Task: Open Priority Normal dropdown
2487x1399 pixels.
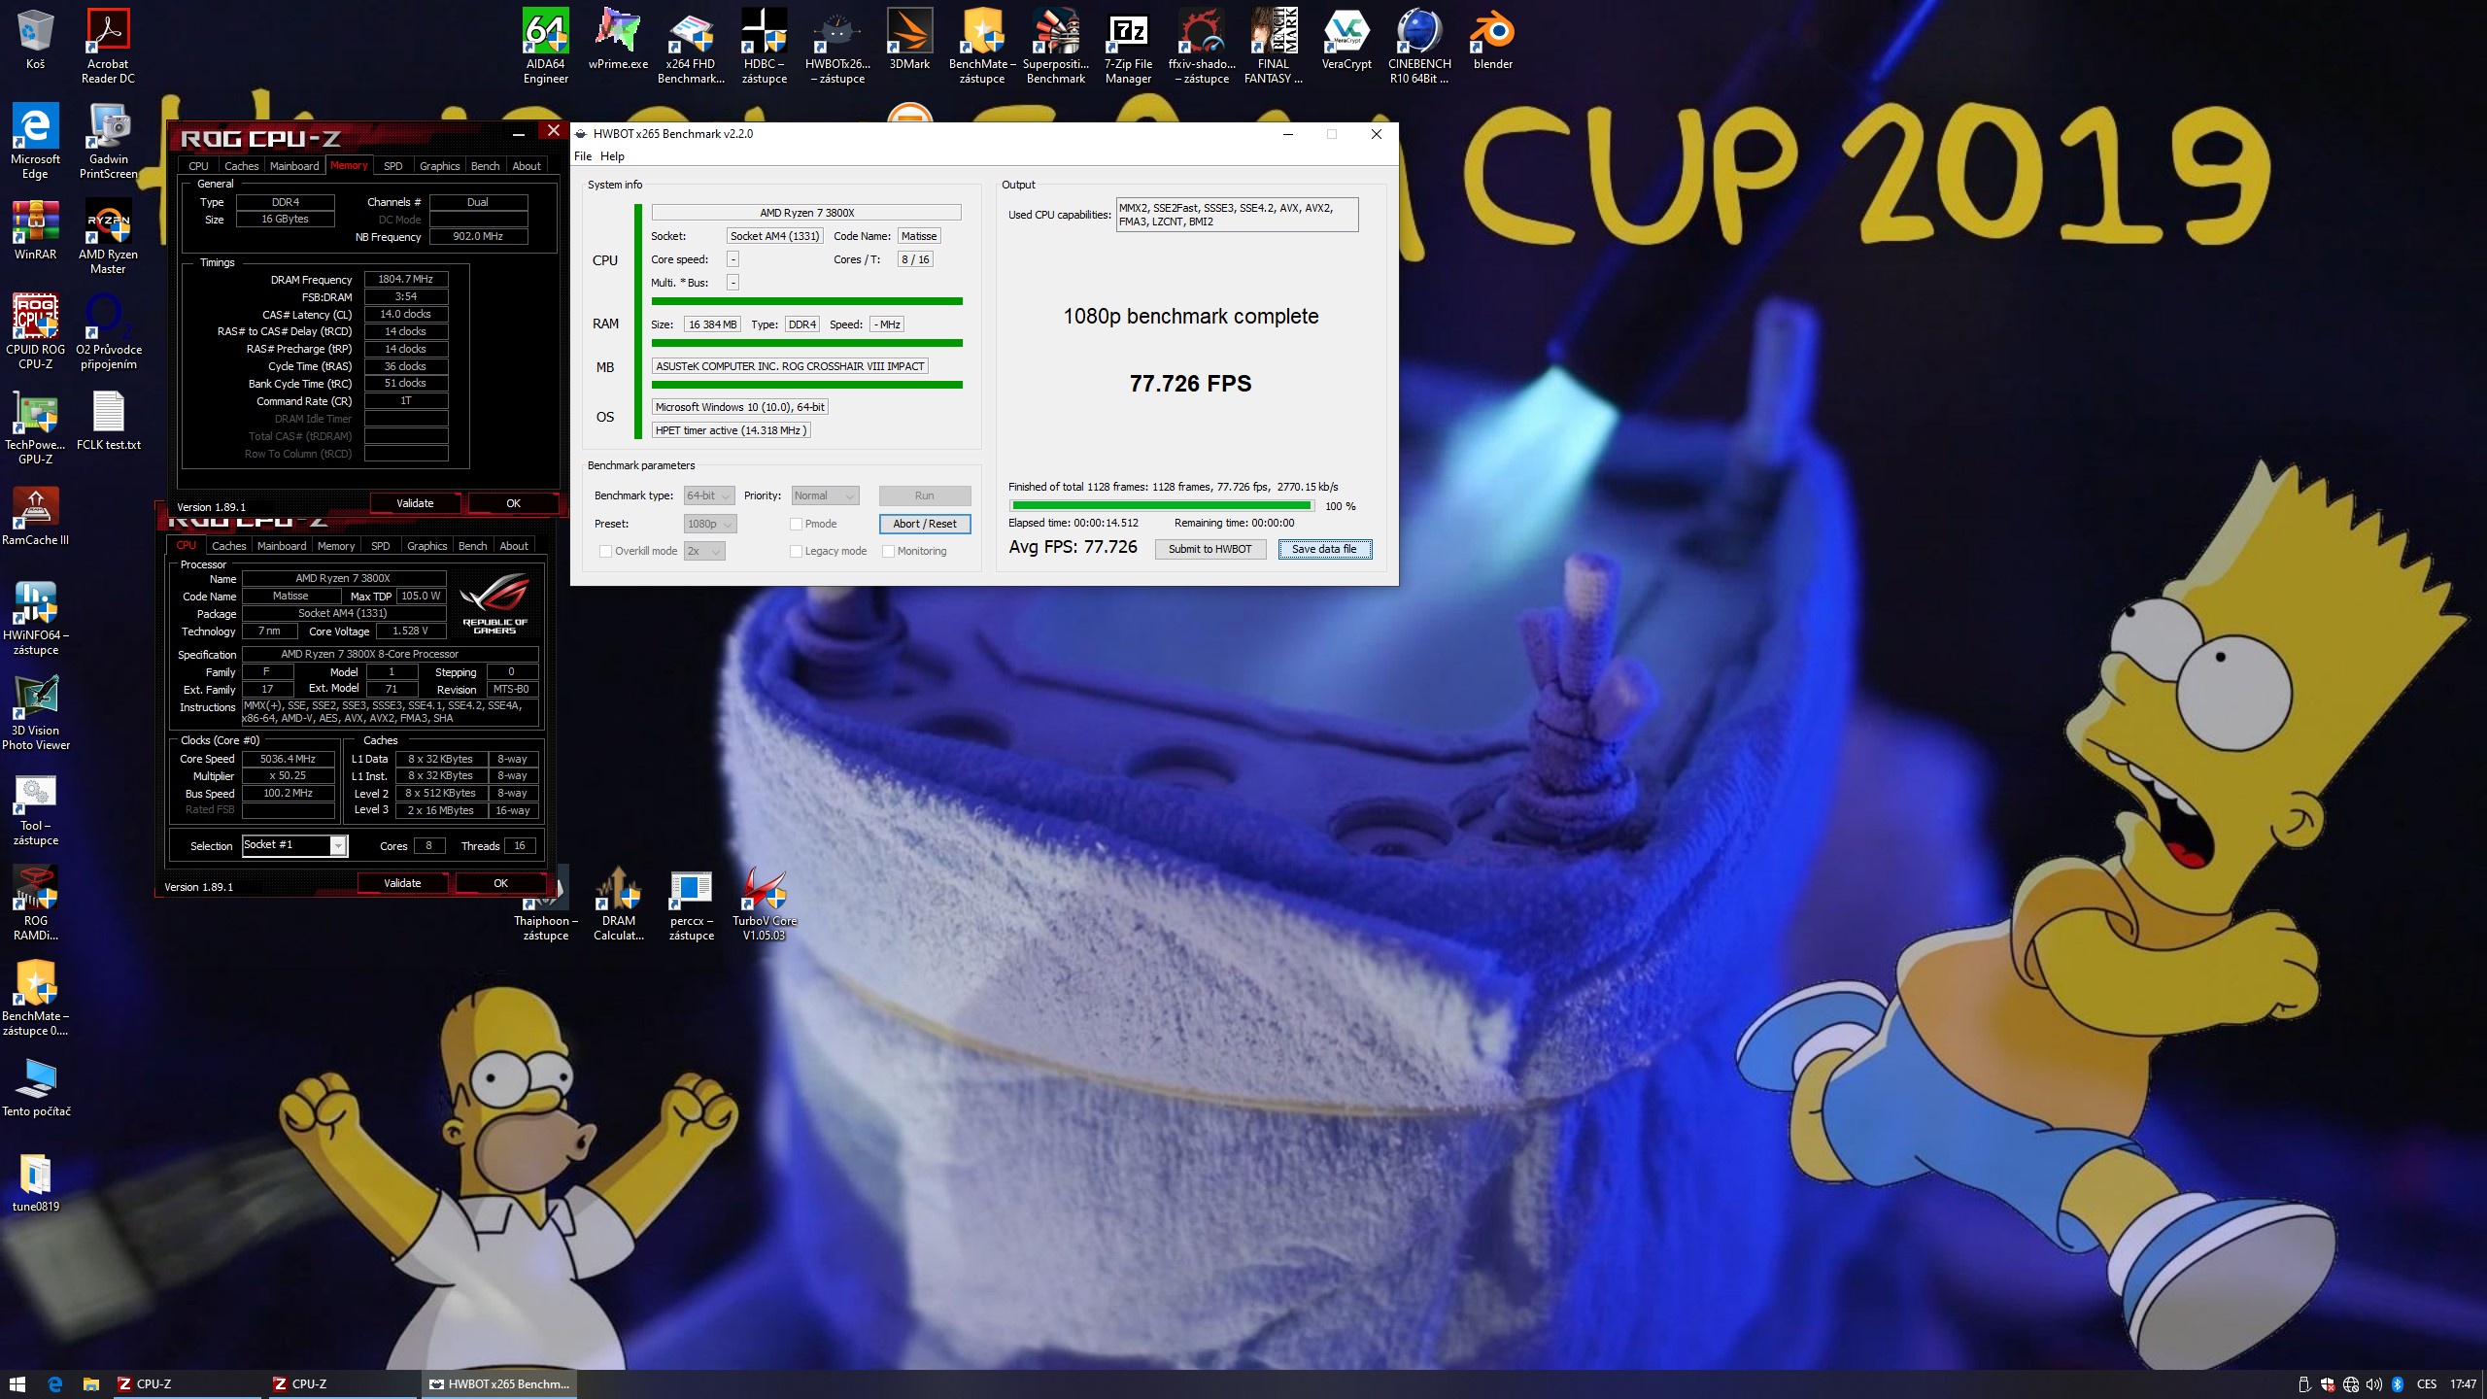Action: point(825,495)
